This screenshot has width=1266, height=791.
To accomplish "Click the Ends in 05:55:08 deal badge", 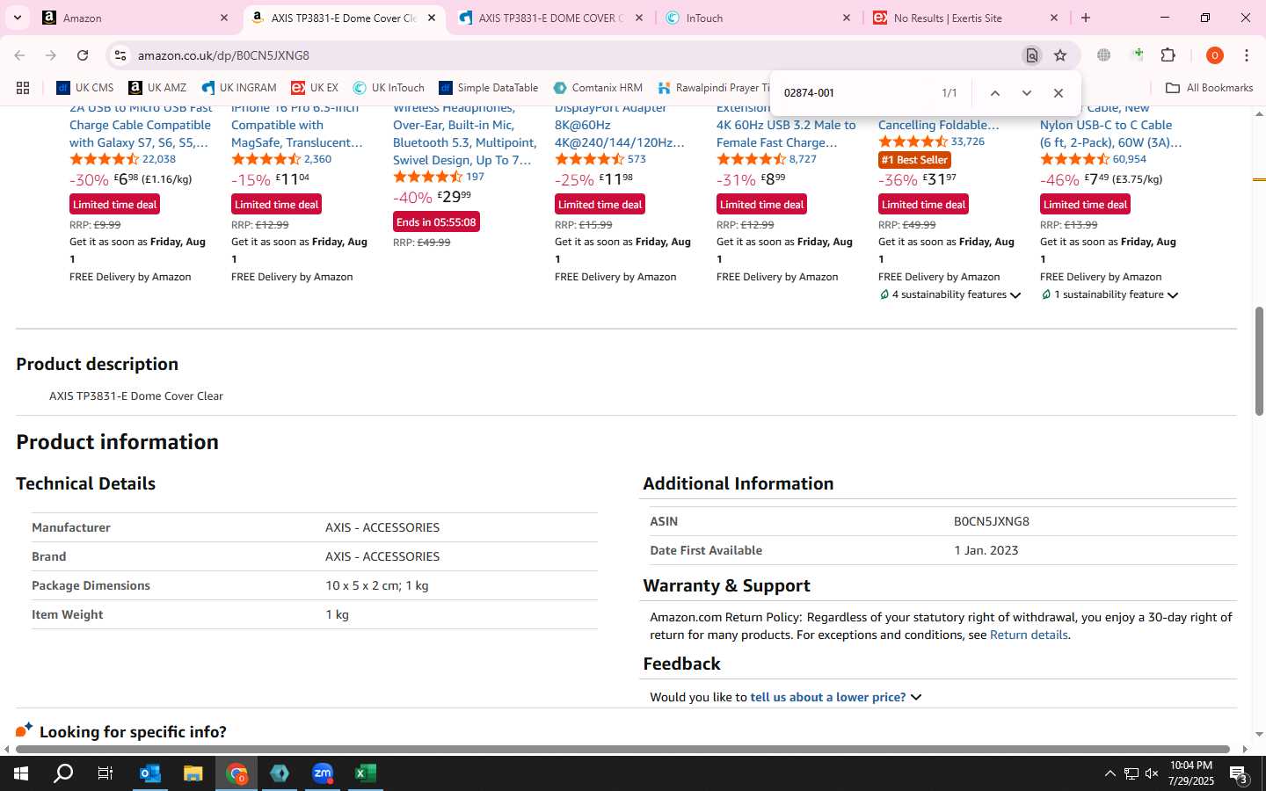I will coord(436,221).
